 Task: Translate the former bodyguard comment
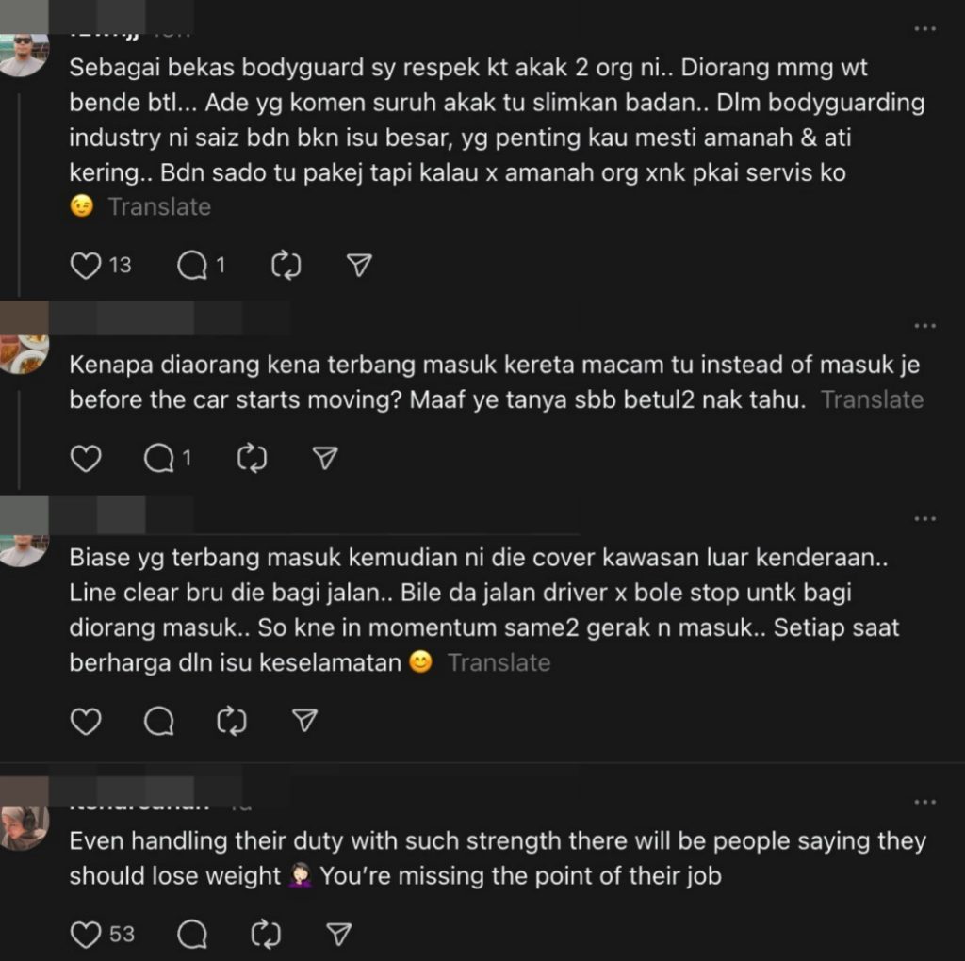[159, 207]
